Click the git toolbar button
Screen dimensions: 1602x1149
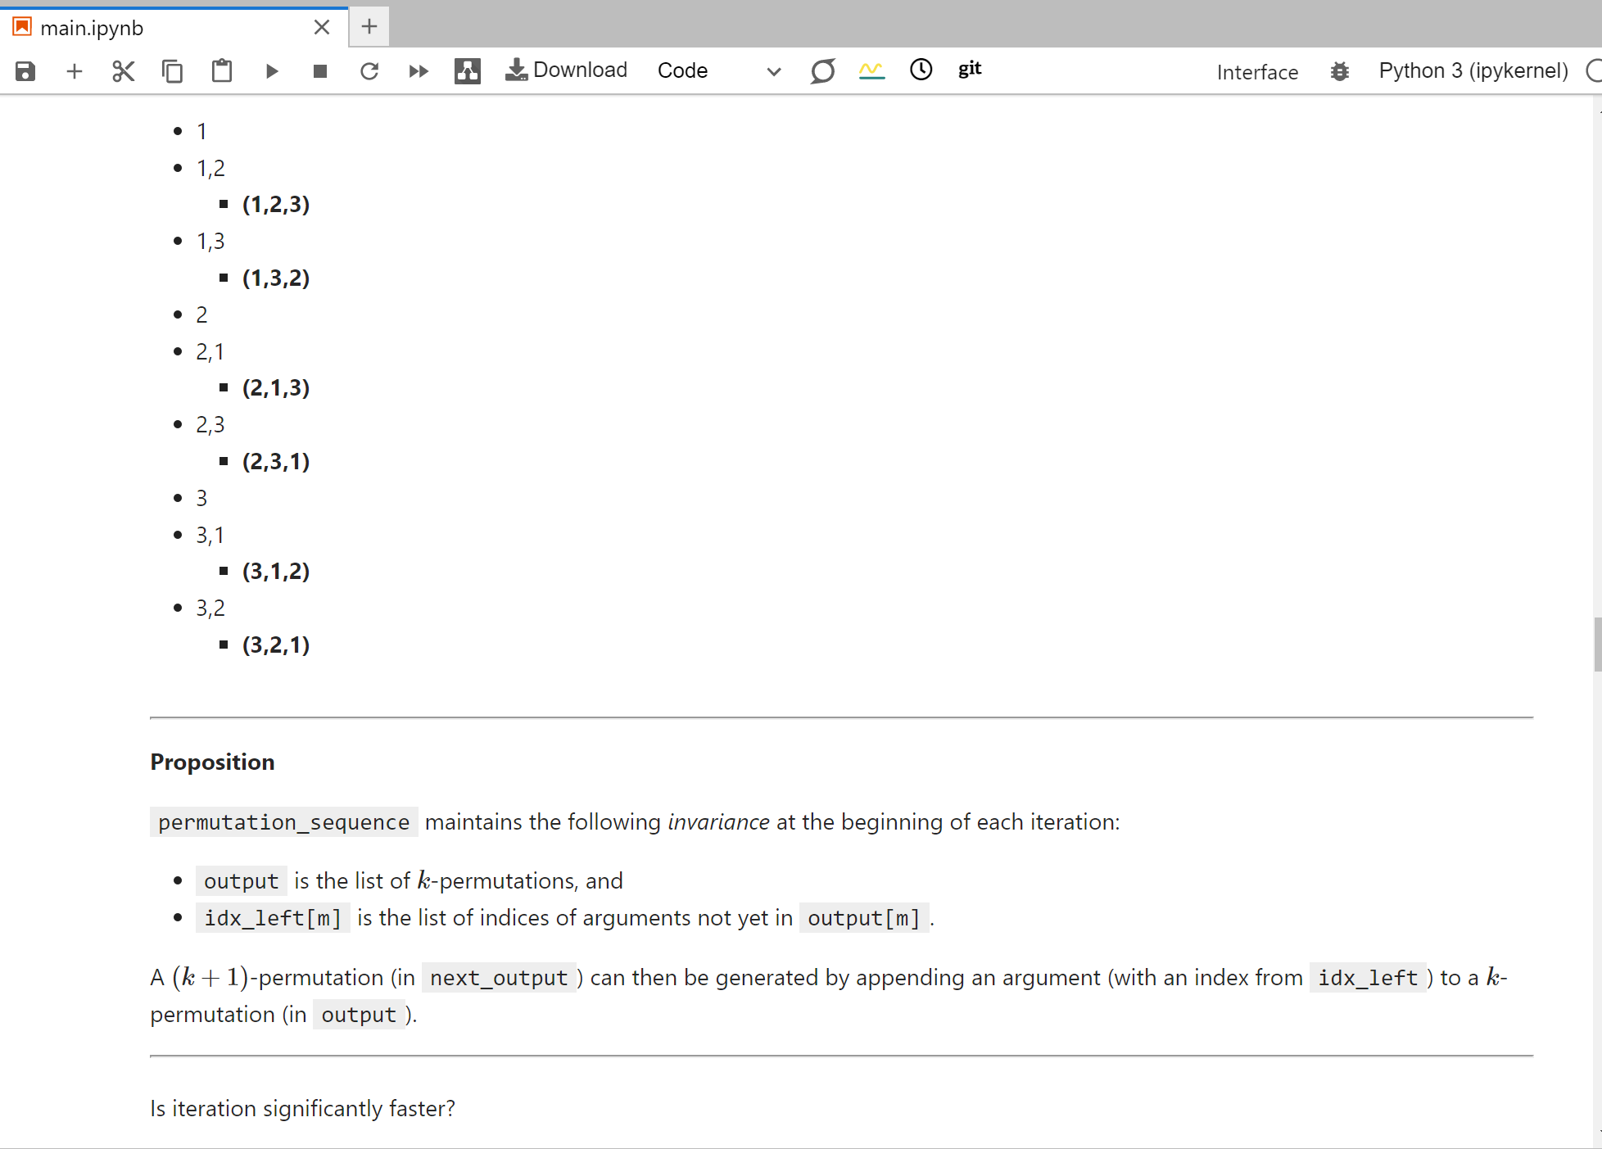pyautogui.click(x=970, y=70)
